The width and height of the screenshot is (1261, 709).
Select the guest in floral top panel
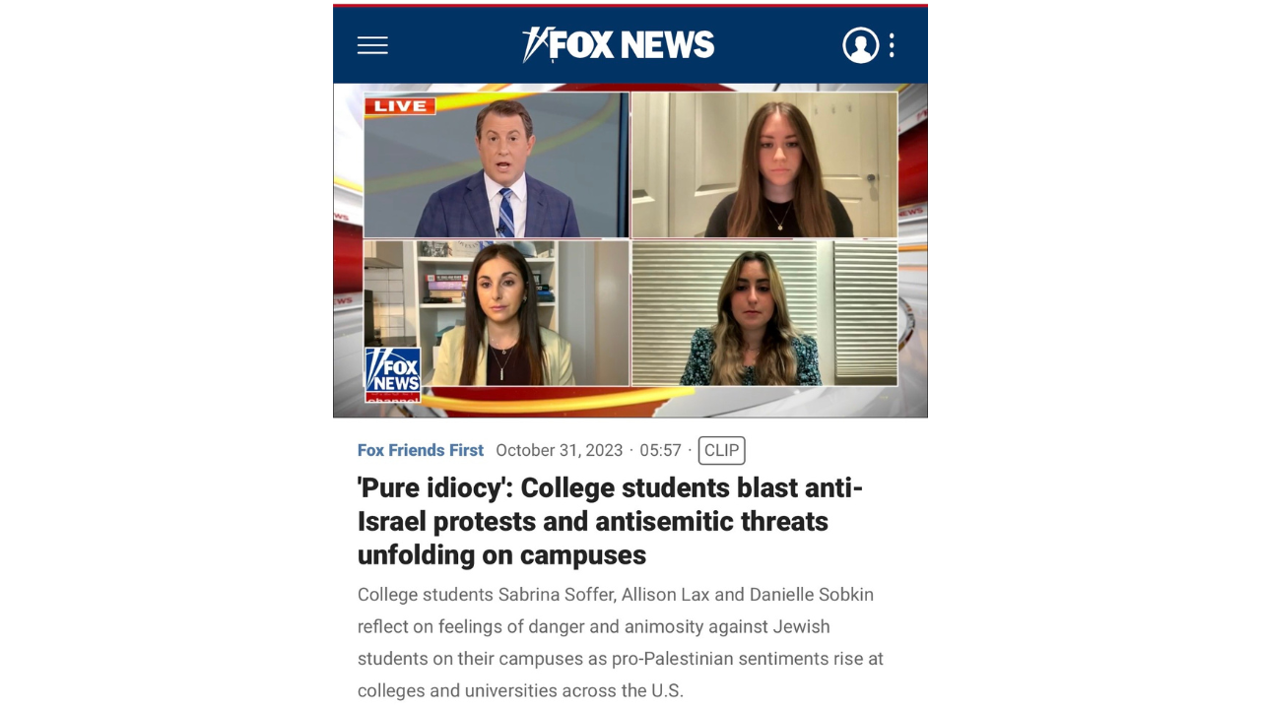click(x=764, y=313)
